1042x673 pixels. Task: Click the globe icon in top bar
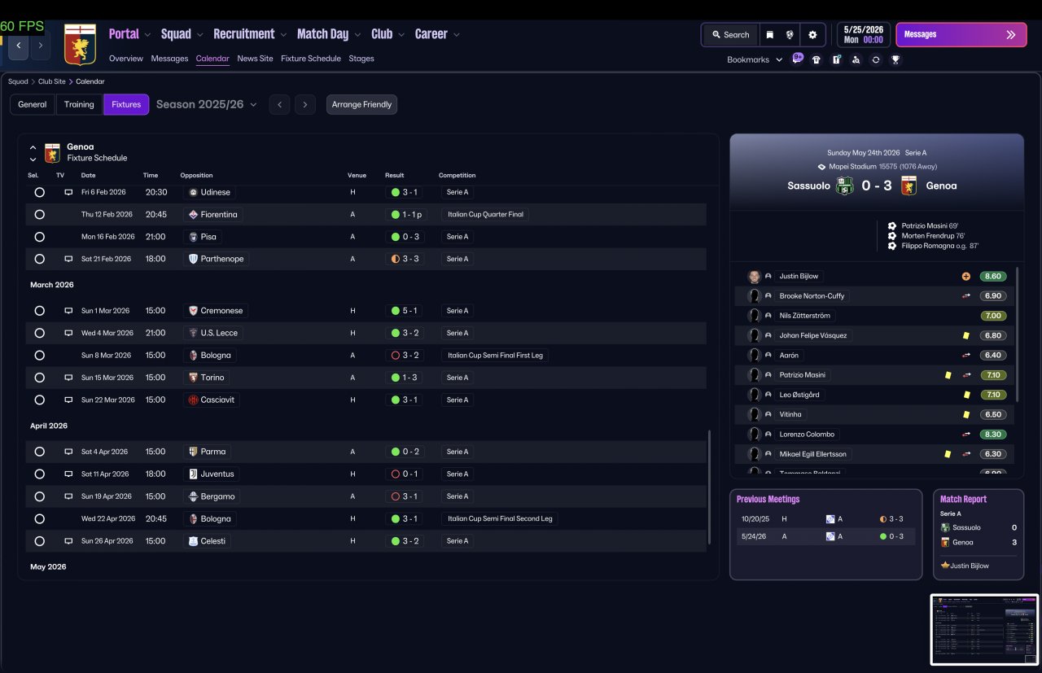point(790,35)
